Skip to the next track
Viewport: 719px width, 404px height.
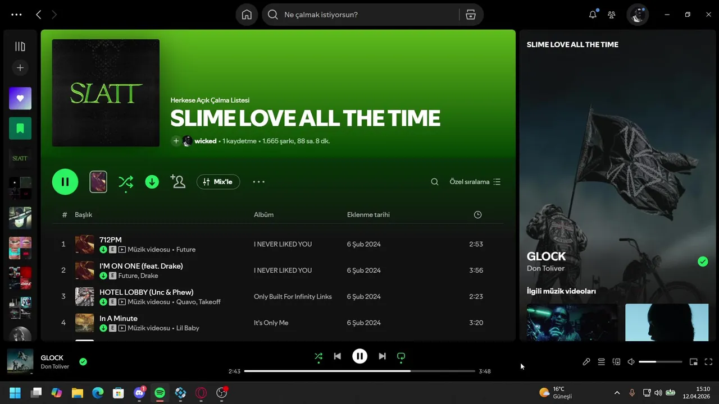click(x=382, y=356)
